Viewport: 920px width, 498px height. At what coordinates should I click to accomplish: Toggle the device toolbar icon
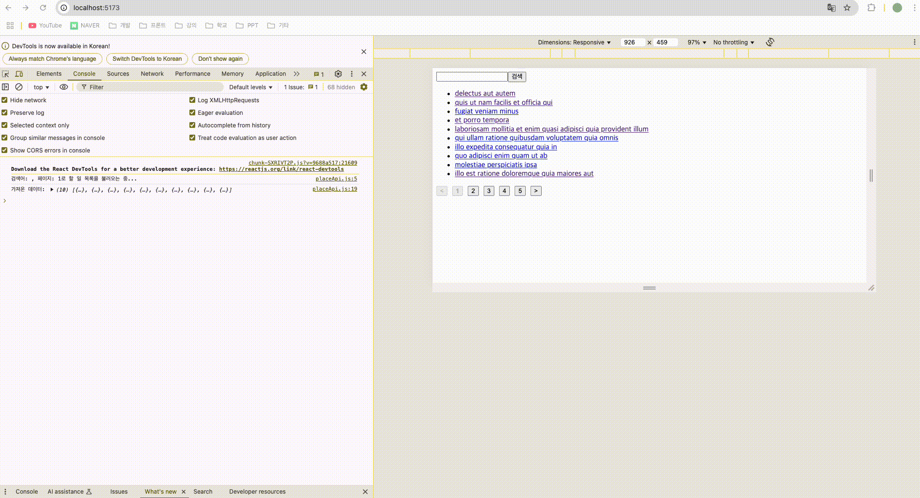tap(19, 74)
